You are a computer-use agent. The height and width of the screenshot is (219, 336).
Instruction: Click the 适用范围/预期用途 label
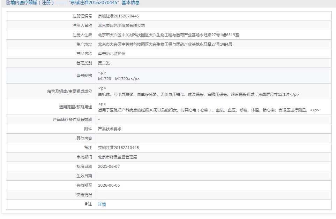click(x=76, y=107)
